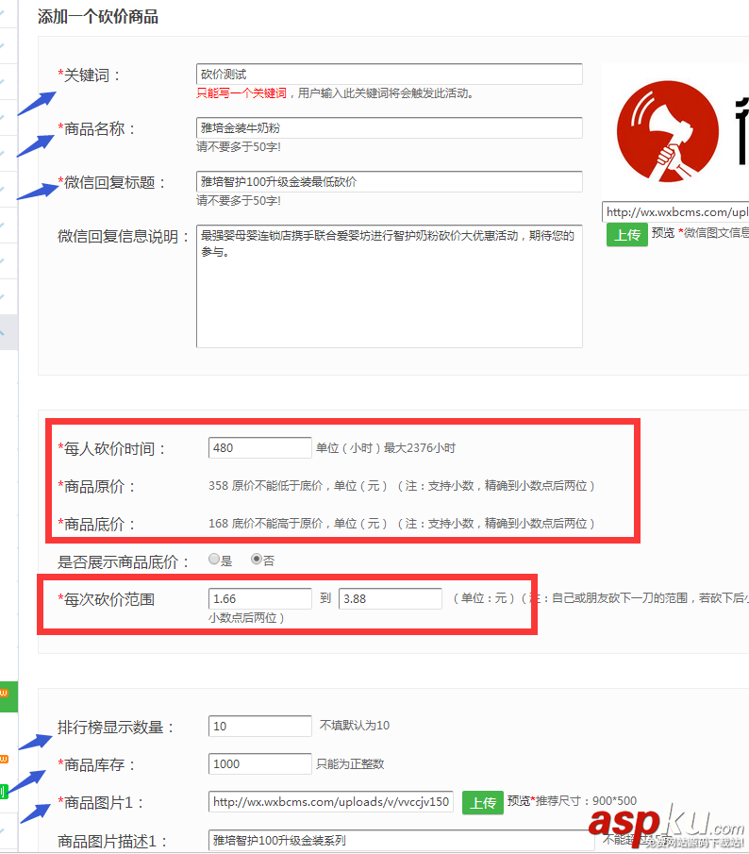Image resolution: width=749 pixels, height=854 pixels.
Task: Click label 是否展示商品底价
Action: 123,562
